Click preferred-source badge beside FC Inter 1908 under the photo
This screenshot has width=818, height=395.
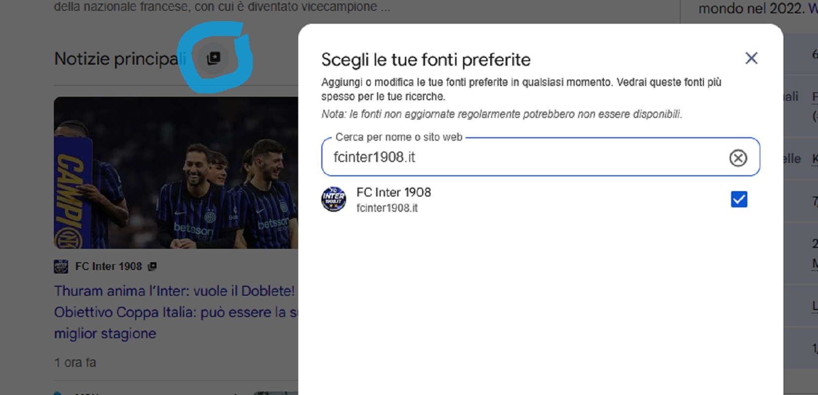tap(153, 266)
